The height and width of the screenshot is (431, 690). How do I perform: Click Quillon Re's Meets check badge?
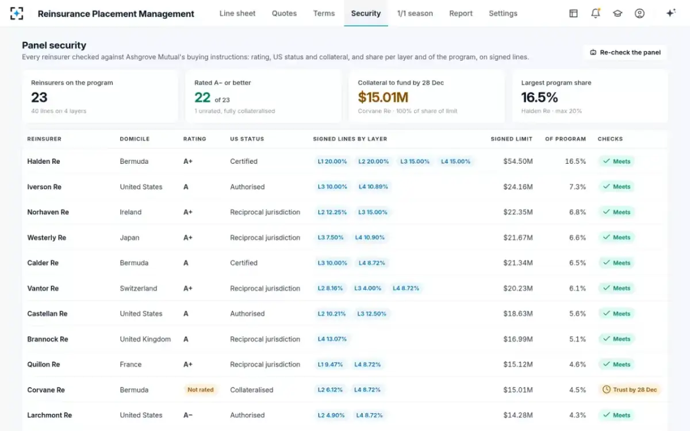pos(616,364)
